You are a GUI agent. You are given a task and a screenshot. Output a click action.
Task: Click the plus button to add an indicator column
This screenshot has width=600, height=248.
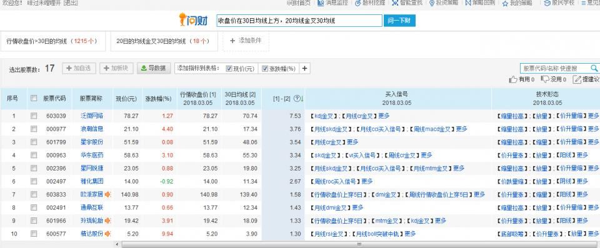click(304, 69)
